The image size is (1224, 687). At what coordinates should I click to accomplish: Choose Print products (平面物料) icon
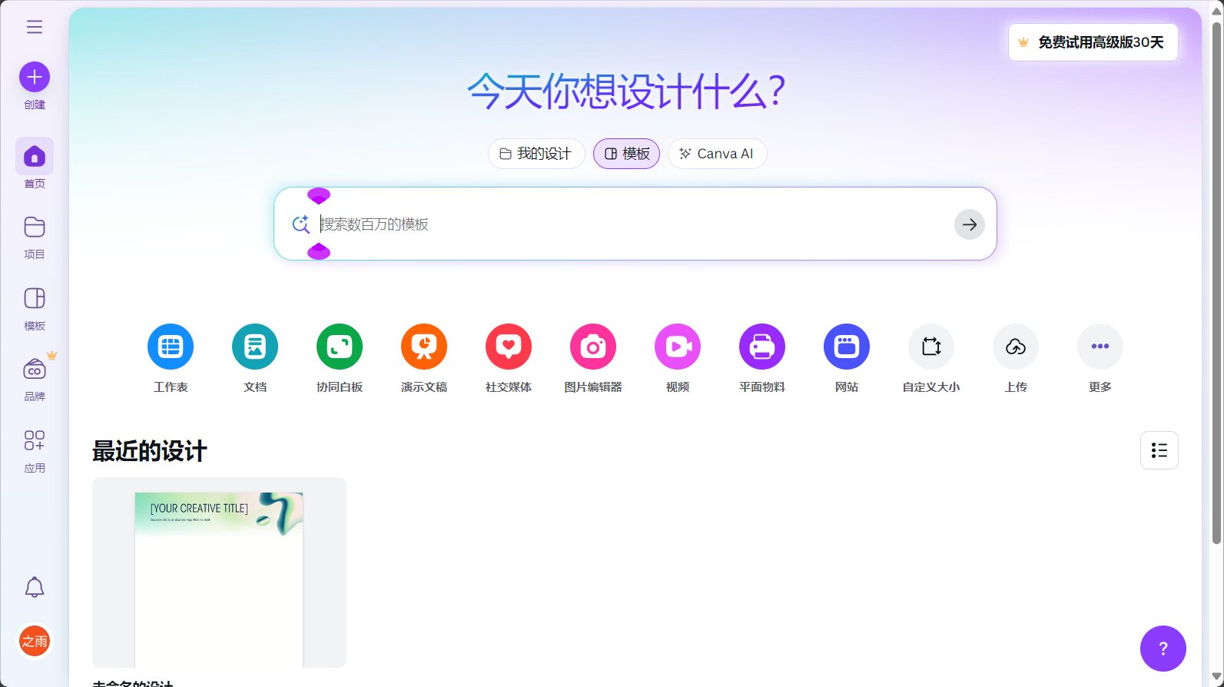[762, 347]
